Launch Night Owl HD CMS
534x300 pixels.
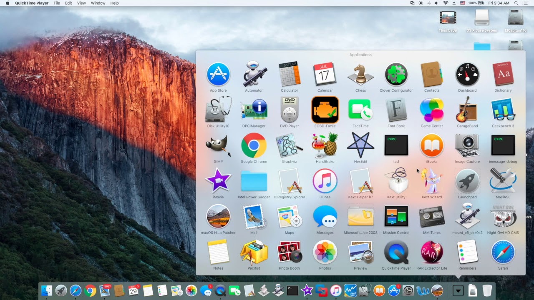click(503, 217)
